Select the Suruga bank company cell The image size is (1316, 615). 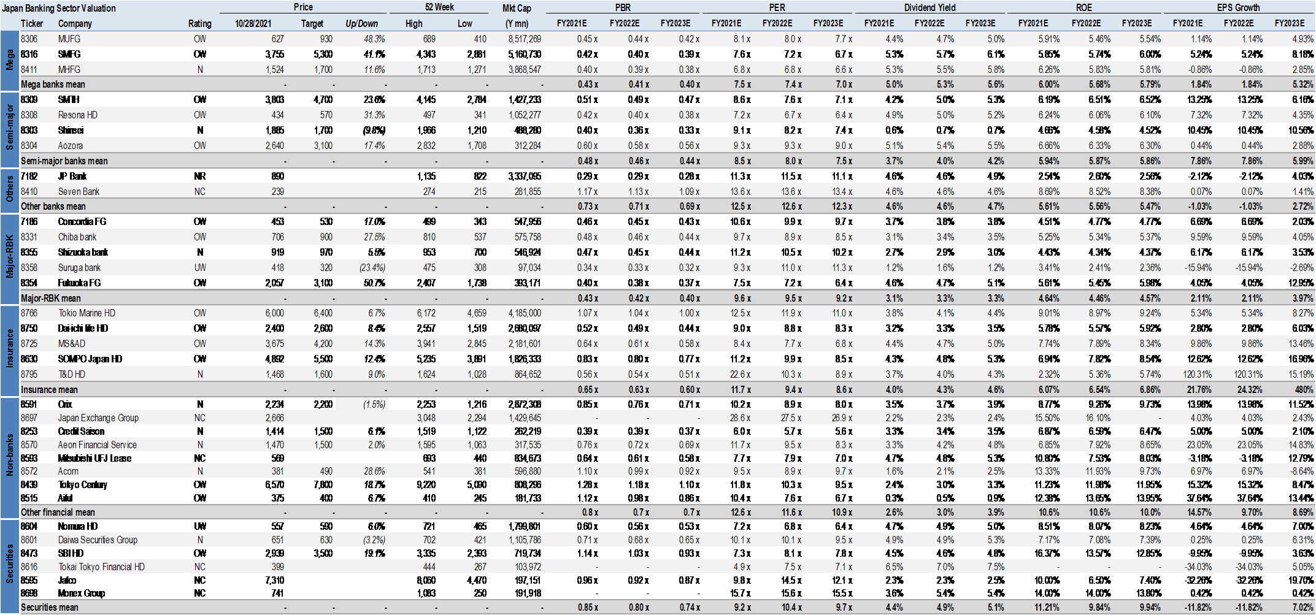(x=79, y=267)
